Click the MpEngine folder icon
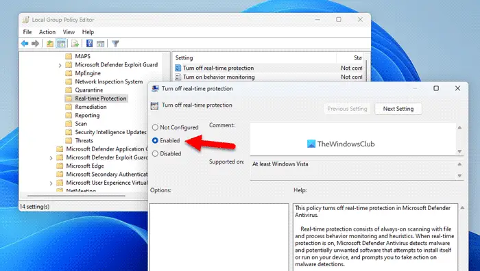The image size is (480, 271). point(69,73)
